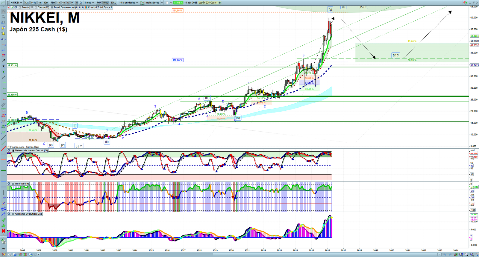Select the 56m timeframe
The width and height of the screenshot is (479, 257).
point(53,3)
